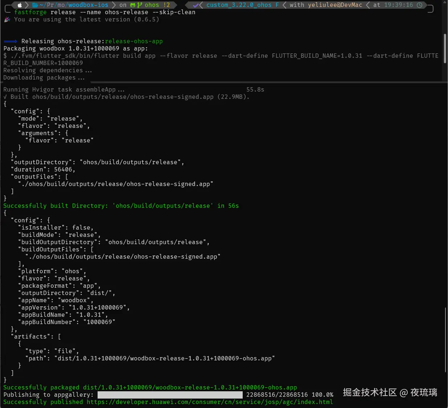Open the Apple menu in the menu bar
This screenshot has width=448, height=408.
pyautogui.click(x=20, y=5)
